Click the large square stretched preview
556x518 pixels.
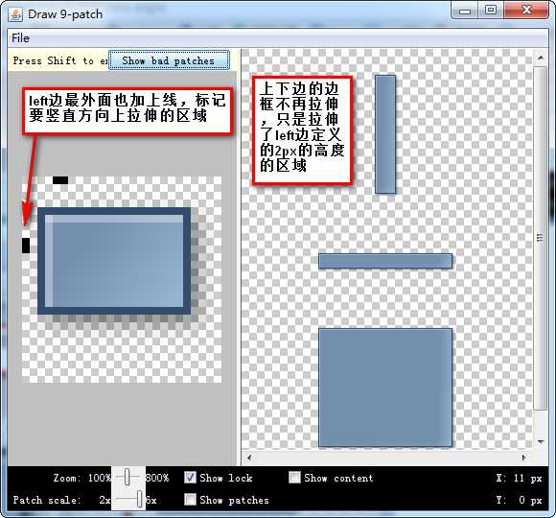(x=385, y=388)
